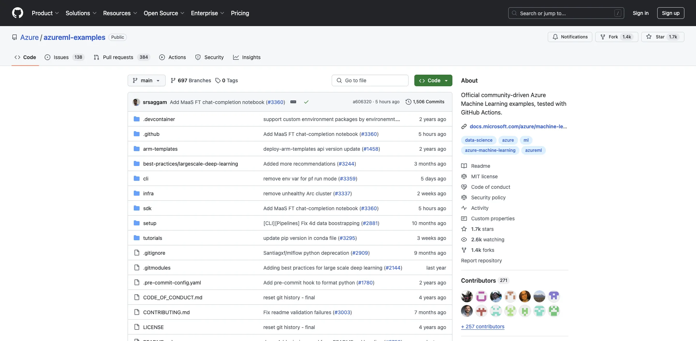Expand the commit message ellipsis icon
This screenshot has height=341, width=696.
[x=293, y=102]
